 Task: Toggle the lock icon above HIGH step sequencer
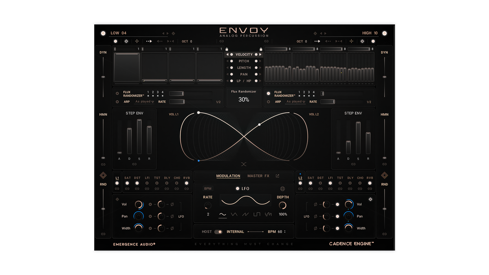pyautogui.click(x=261, y=49)
